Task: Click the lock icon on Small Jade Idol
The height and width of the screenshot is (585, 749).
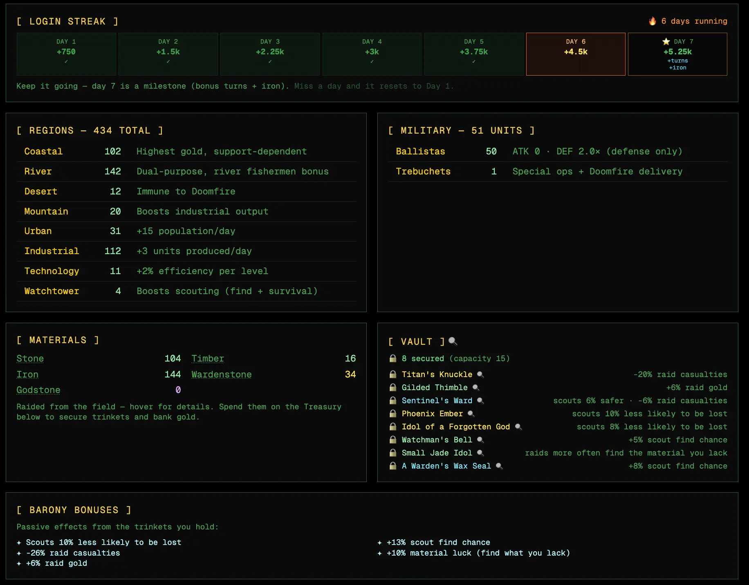Action: click(393, 453)
